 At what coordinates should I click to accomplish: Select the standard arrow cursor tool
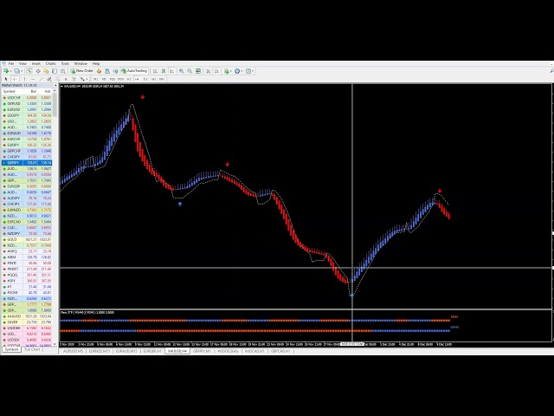pos(5,79)
